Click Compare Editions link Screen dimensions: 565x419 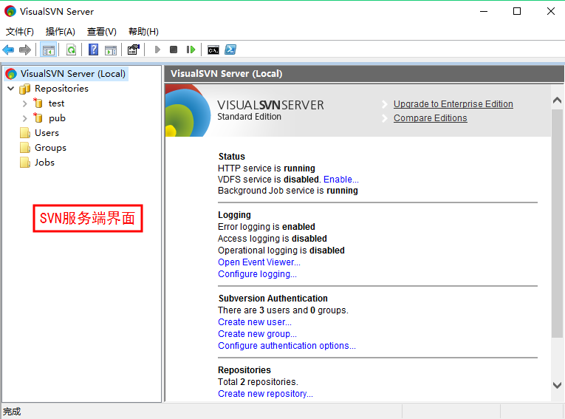point(431,118)
